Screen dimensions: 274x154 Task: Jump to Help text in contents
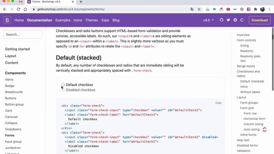click(243, 140)
